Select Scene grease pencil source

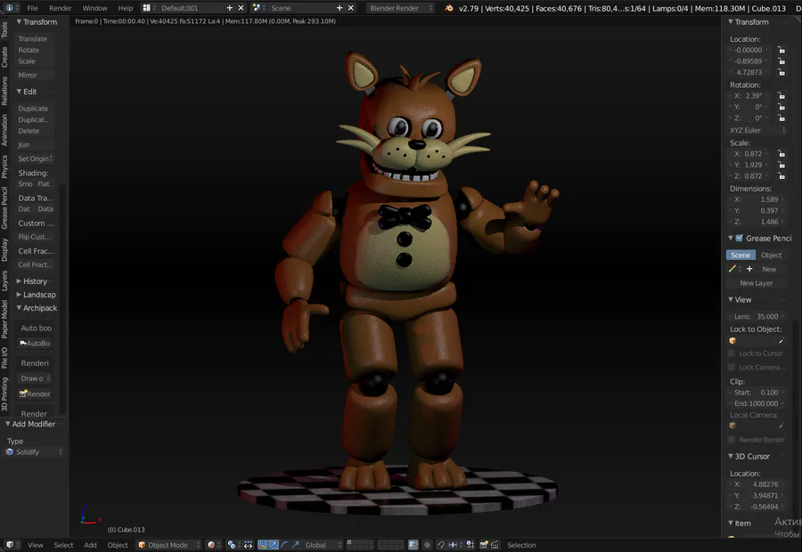click(741, 255)
